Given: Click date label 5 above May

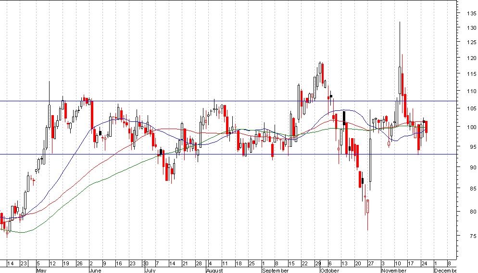Looking at the screenshot, I should point(38,263).
